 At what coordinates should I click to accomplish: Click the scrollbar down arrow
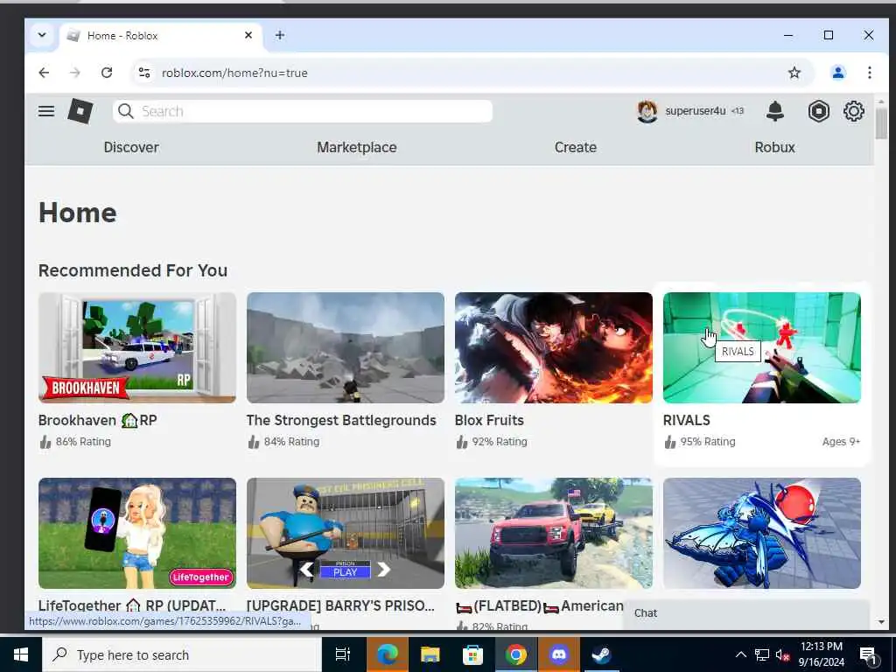coord(880,622)
